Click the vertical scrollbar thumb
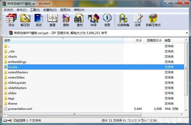Screen dimensions: 191x125 [x=186, y=69]
